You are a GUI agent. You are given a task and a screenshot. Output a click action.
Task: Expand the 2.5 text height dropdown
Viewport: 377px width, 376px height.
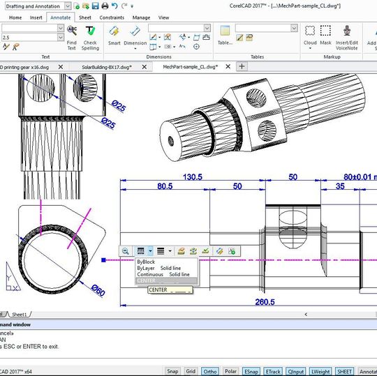click(61, 37)
